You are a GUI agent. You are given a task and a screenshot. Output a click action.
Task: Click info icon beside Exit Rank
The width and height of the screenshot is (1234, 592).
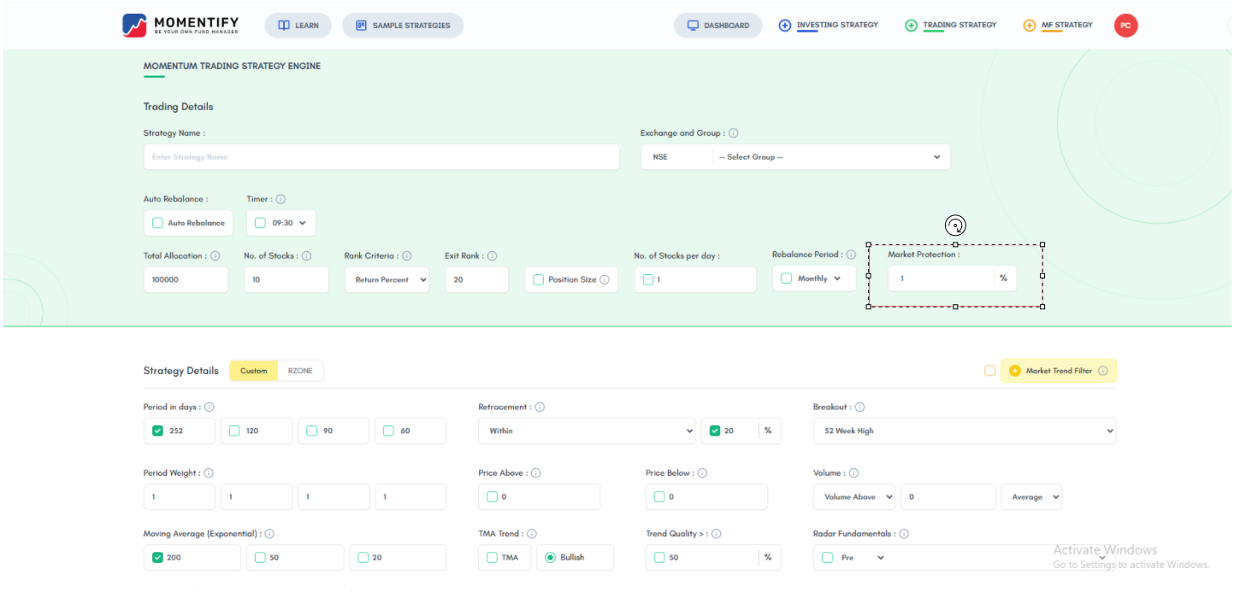[x=493, y=255]
